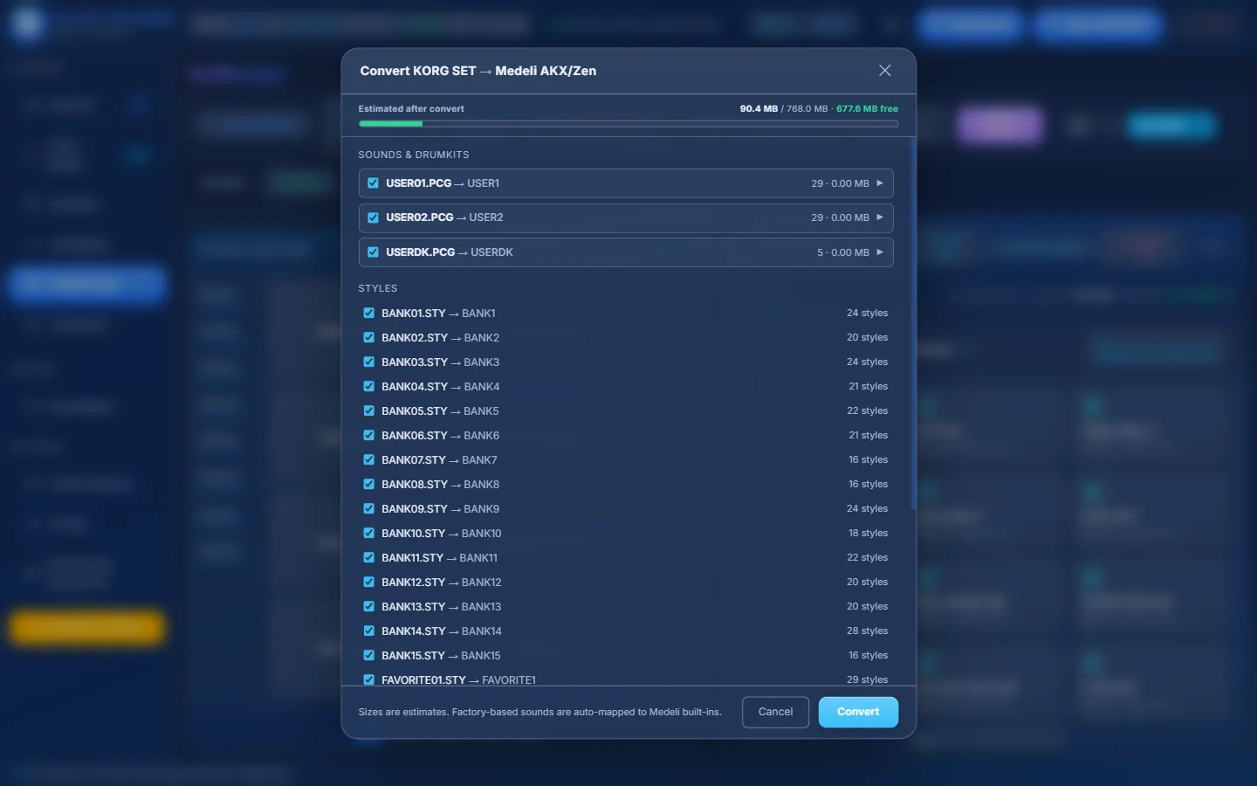Click the estimated storage progress bar
Viewport: 1257px width, 786px height.
pyautogui.click(x=628, y=124)
